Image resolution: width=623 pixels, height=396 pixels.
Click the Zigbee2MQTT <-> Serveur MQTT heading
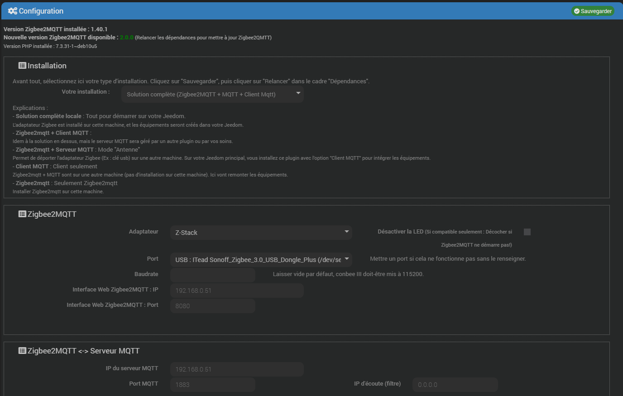pyautogui.click(x=83, y=351)
